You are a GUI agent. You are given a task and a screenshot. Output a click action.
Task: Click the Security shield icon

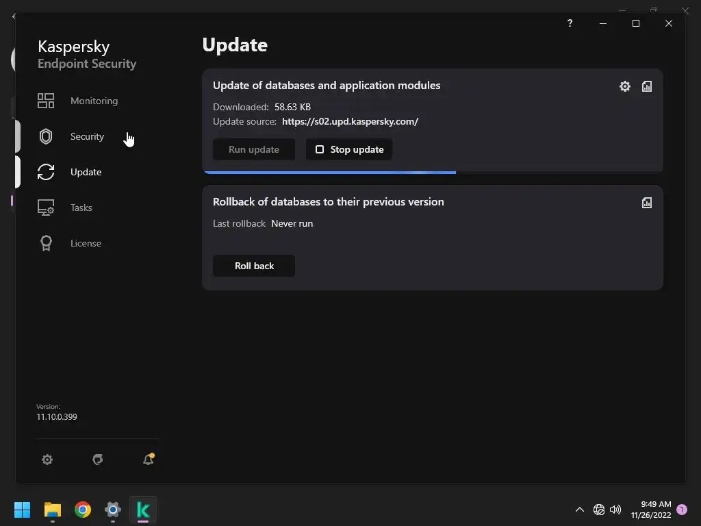click(46, 136)
